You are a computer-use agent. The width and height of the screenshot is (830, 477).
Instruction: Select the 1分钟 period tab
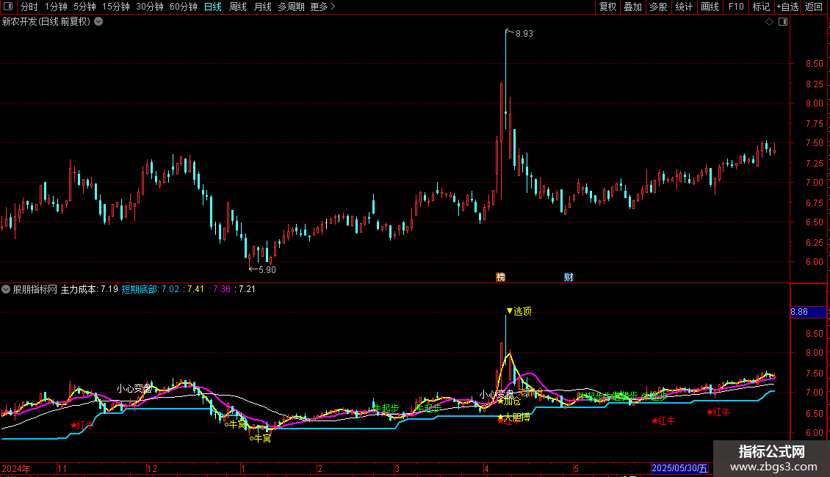(x=56, y=7)
